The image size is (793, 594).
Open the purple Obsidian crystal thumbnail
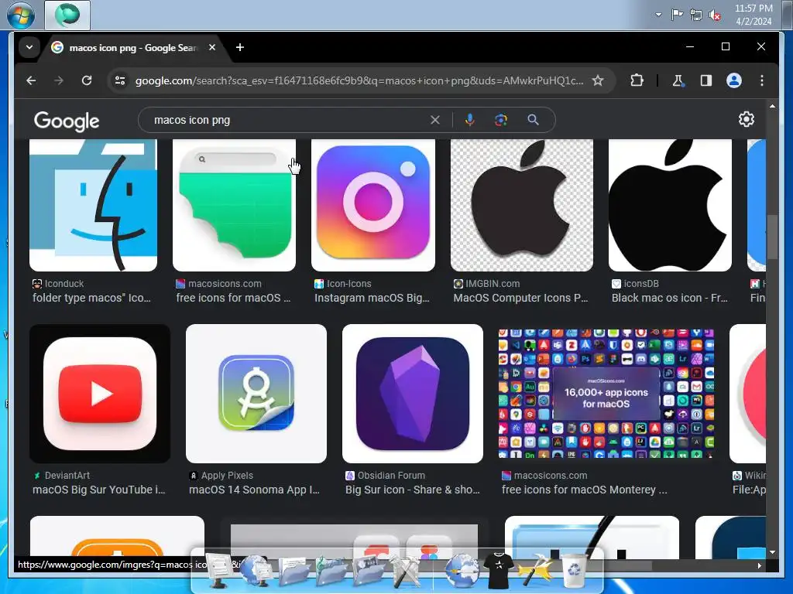pos(413,394)
